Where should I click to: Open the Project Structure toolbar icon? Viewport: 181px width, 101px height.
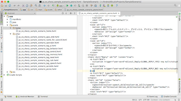pyautogui.click(x=96, y=6)
